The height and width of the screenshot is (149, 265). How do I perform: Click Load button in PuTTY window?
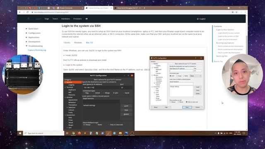198,87
